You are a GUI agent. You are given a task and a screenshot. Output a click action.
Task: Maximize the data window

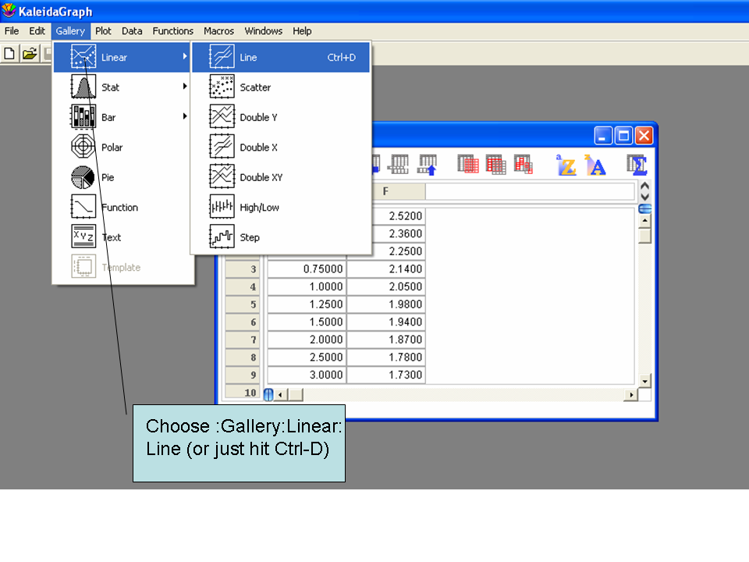coord(623,136)
